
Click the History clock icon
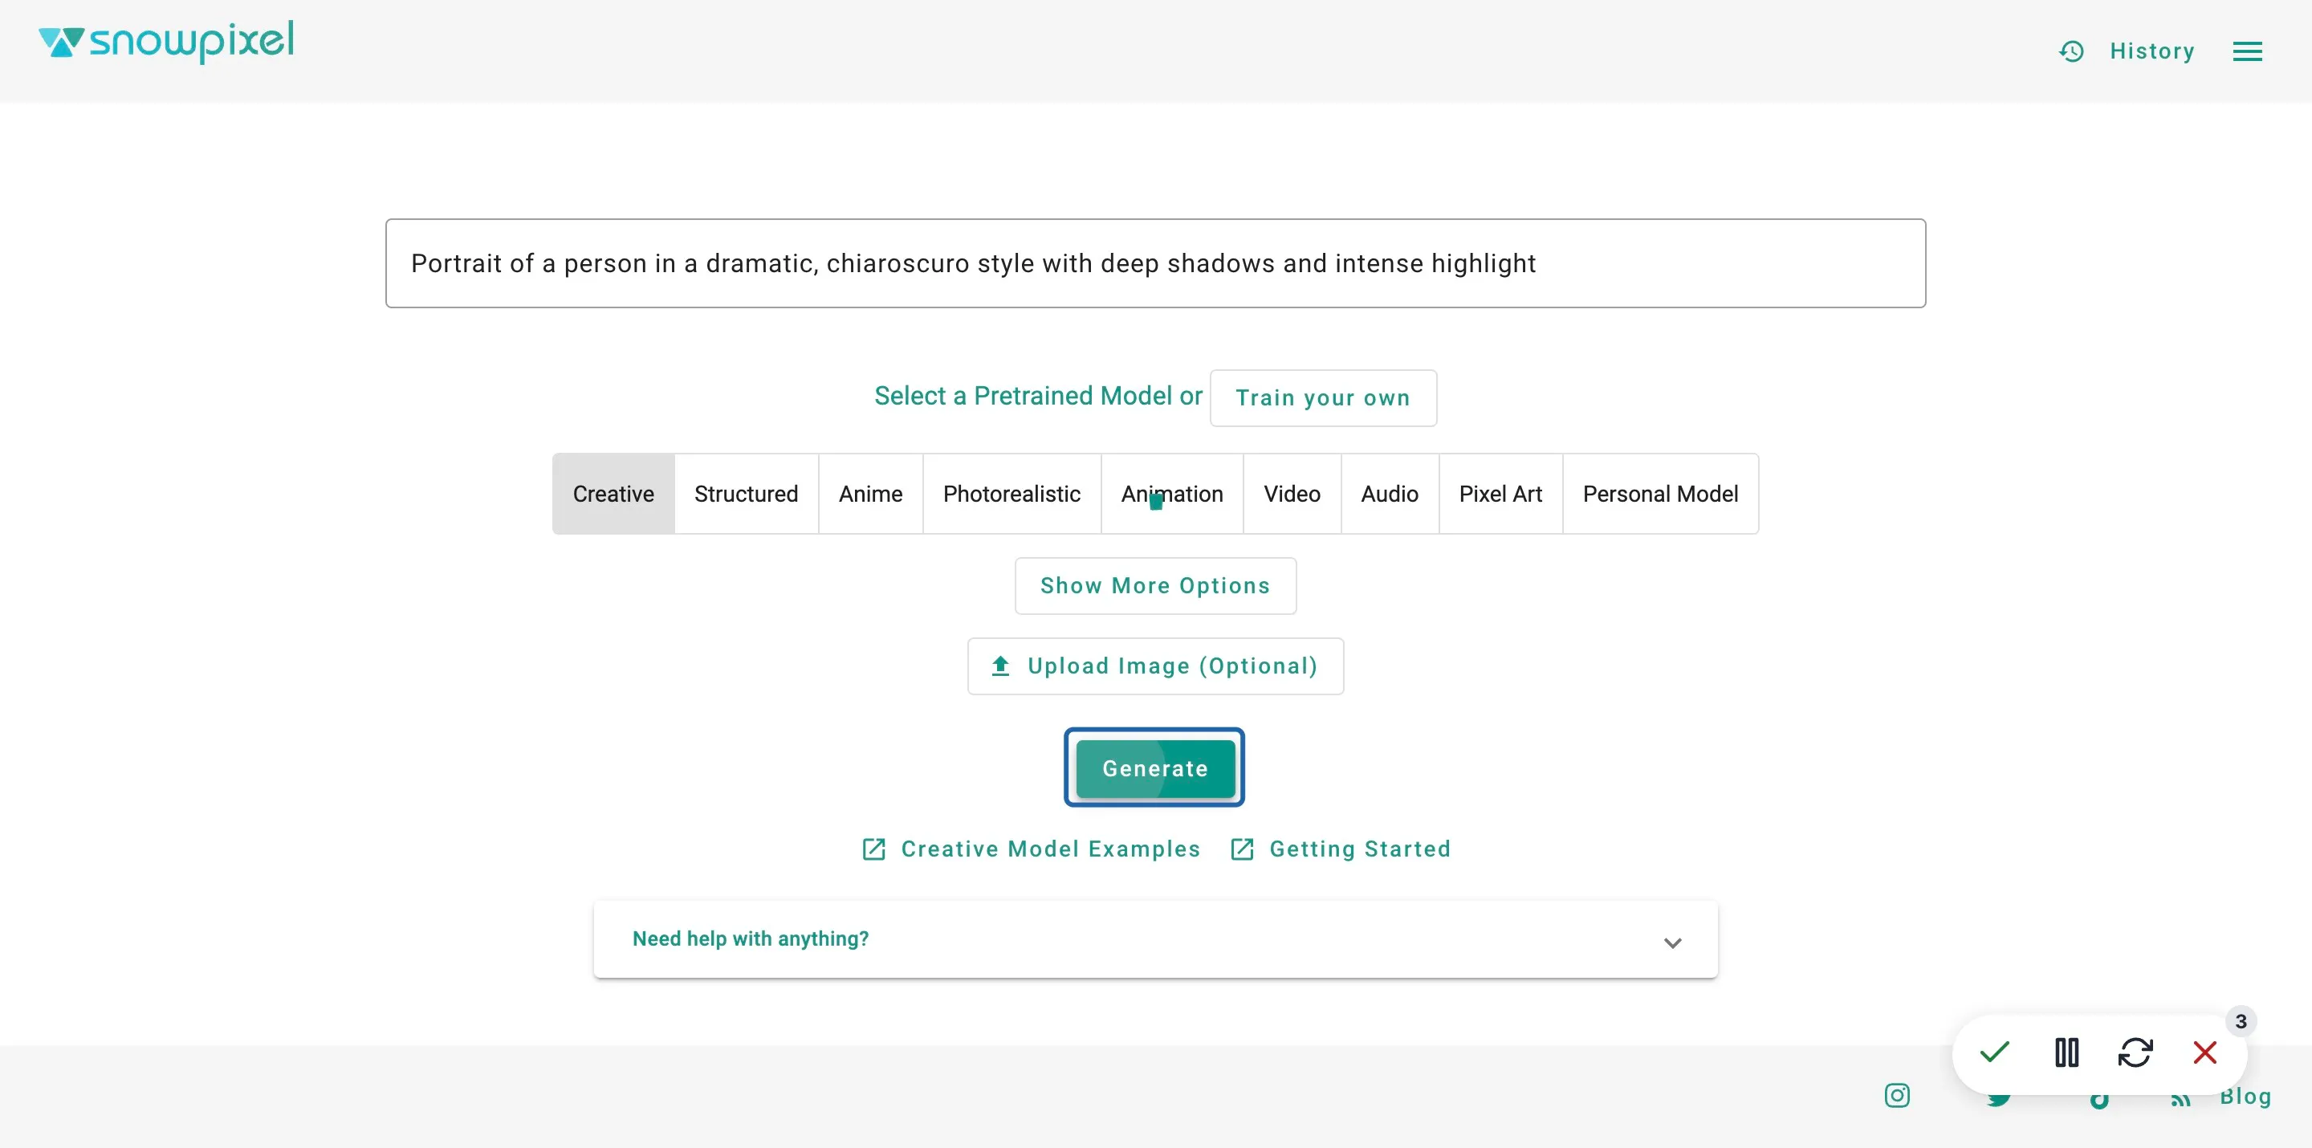[2070, 51]
